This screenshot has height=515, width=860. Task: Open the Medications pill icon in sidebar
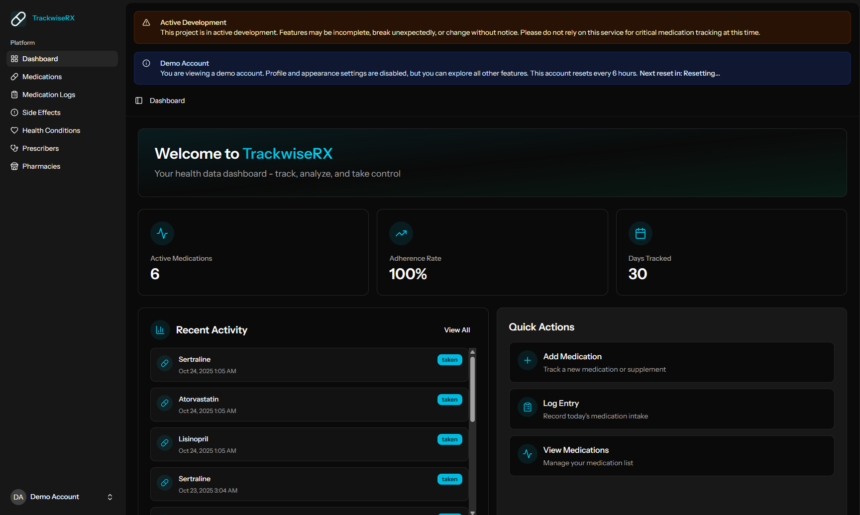tap(15, 77)
